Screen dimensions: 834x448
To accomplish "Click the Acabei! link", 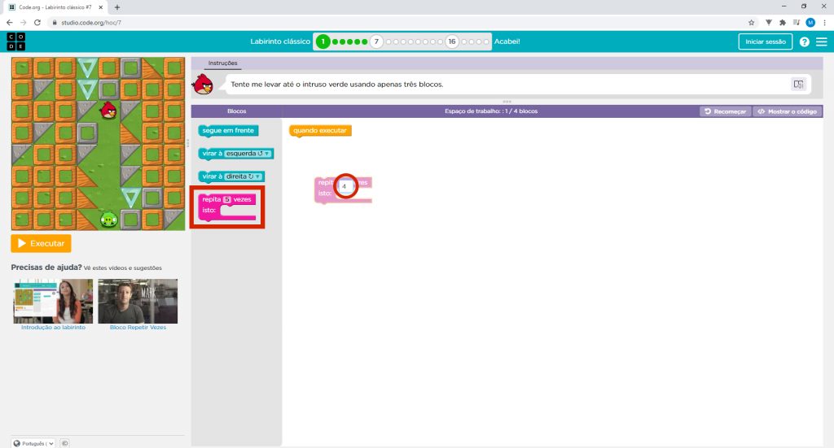I will coord(507,41).
